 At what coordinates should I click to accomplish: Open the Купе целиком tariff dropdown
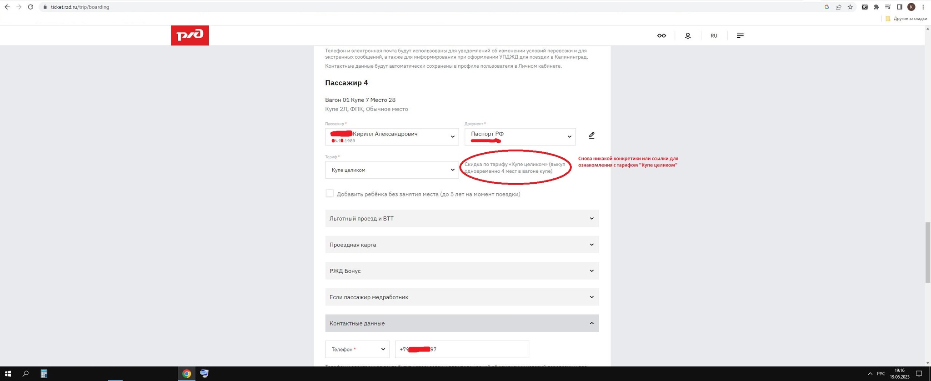(x=392, y=170)
